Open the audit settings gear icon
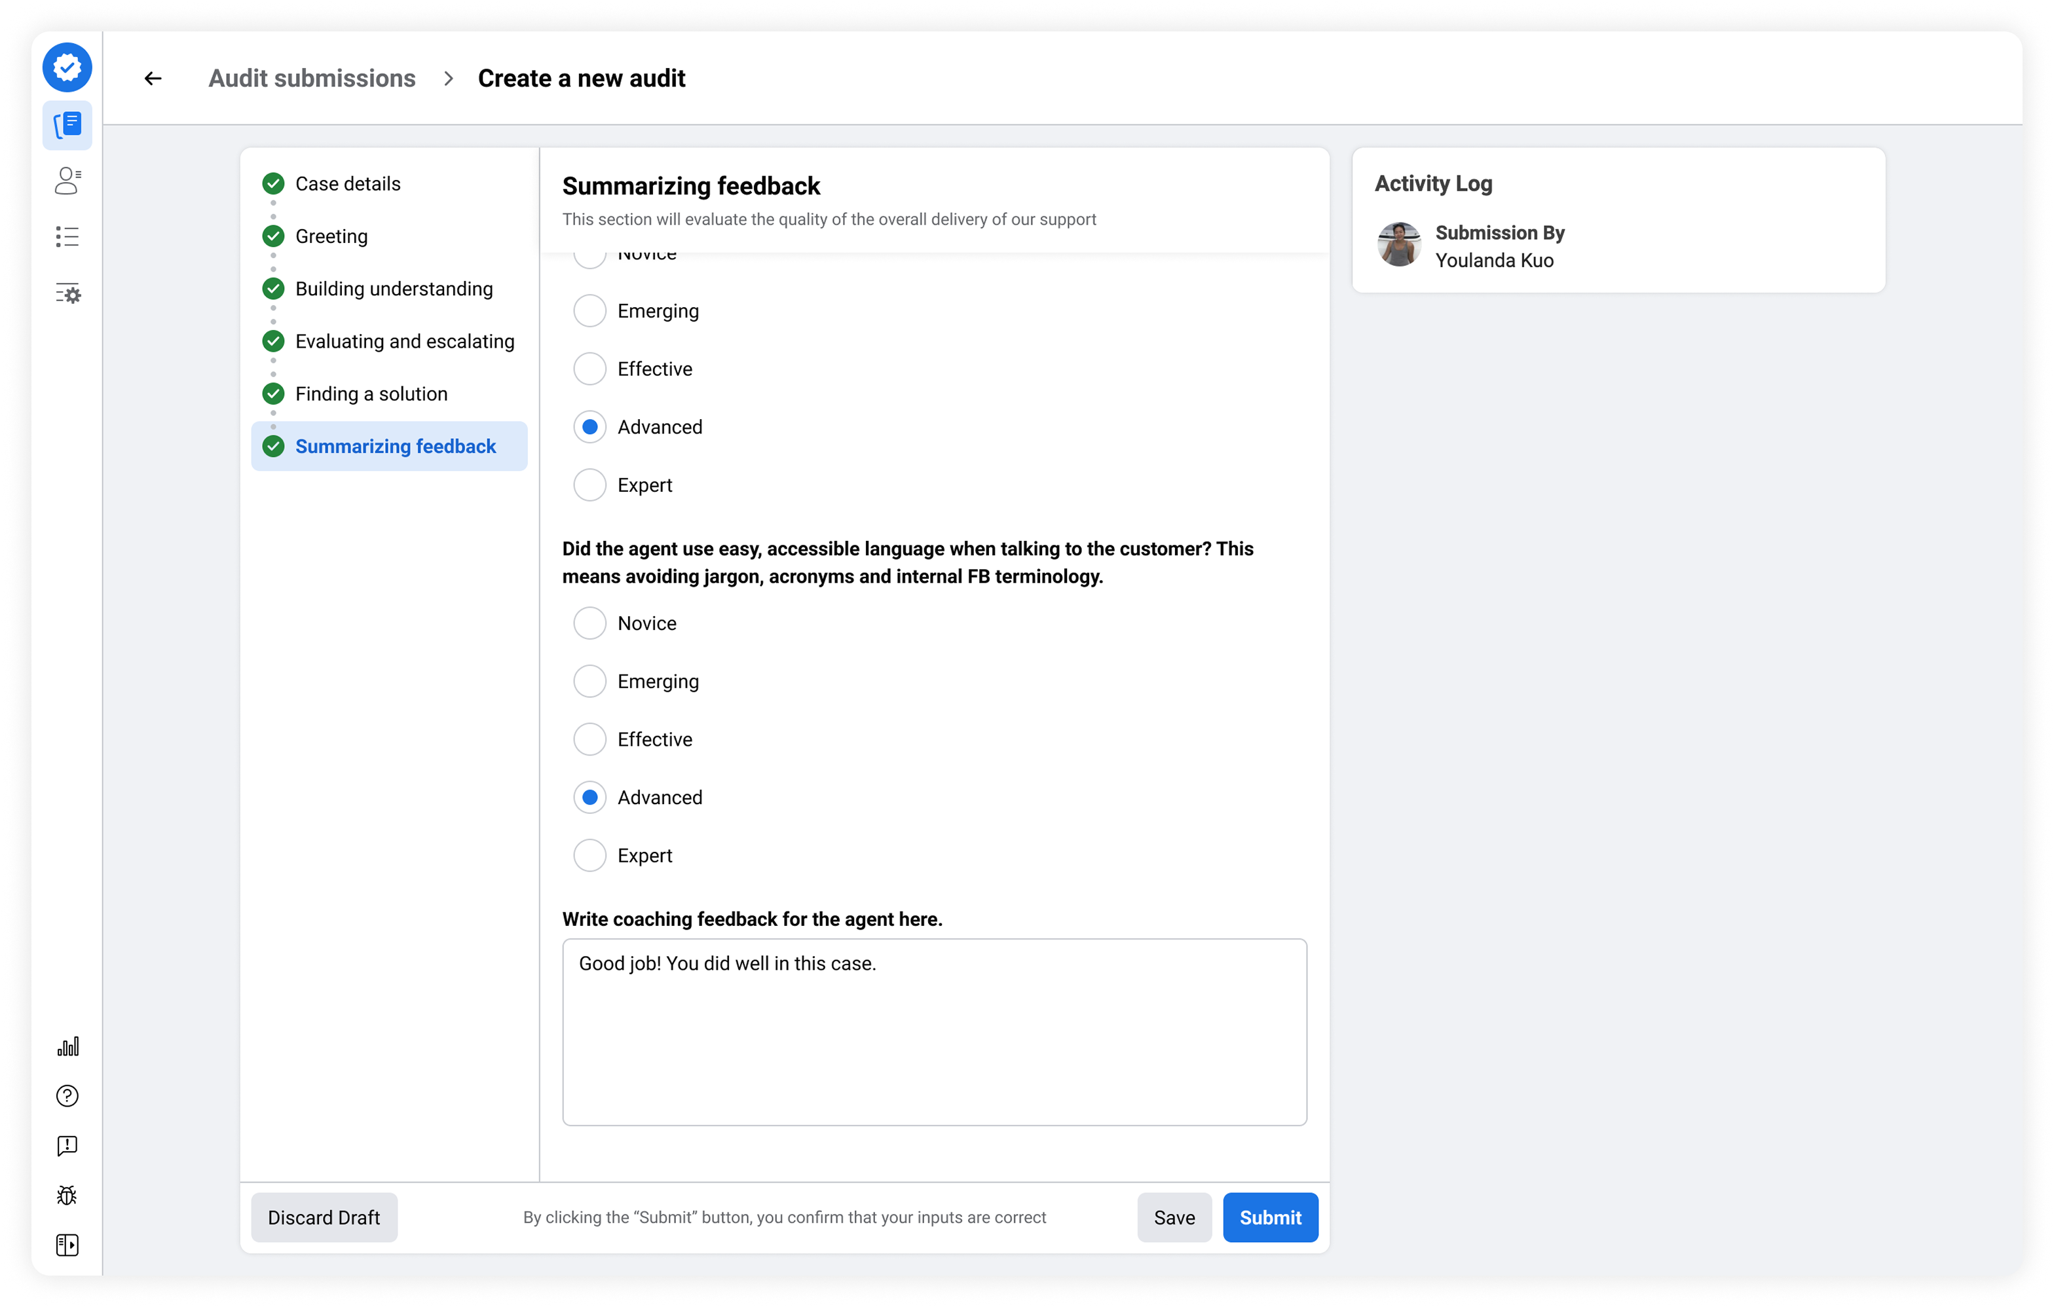Screen dimensions: 2054x1307 [x=67, y=294]
